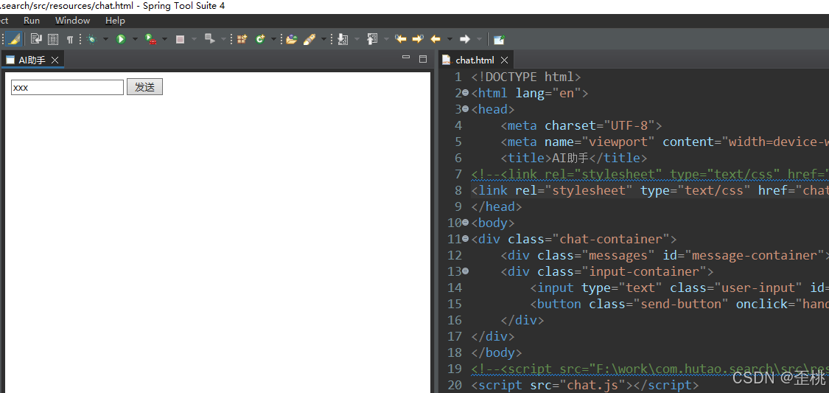Click the Open Perspective icon
Screen dimensions: 829x393
tap(499, 39)
